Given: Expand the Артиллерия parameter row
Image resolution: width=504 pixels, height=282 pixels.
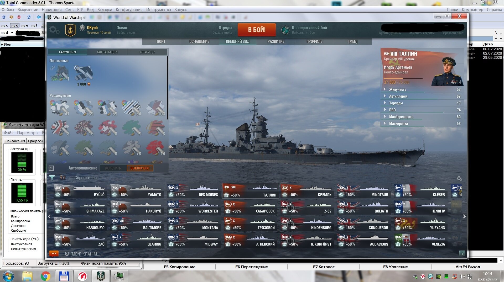Looking at the screenshot, I should click(x=422, y=96).
